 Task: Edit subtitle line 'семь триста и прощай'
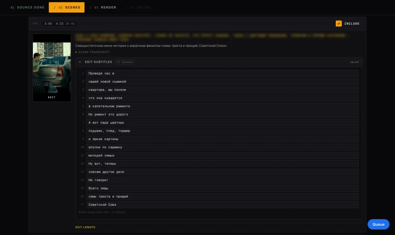(223, 196)
